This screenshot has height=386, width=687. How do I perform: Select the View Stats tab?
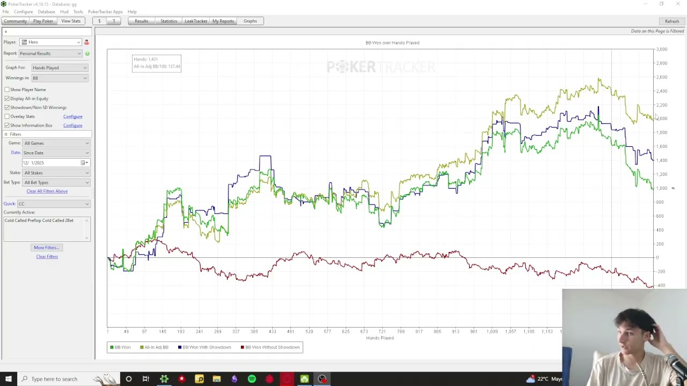[71, 21]
